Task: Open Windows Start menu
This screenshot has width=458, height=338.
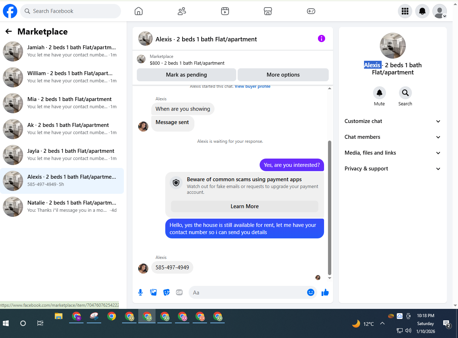Action: click(6, 323)
